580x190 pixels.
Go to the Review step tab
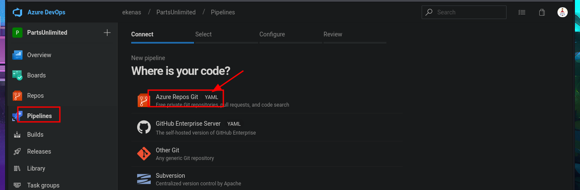pos(333,34)
